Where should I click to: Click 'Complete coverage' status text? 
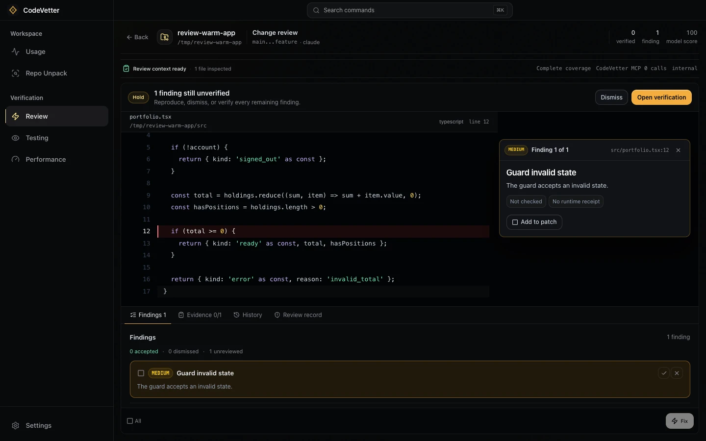click(x=563, y=69)
